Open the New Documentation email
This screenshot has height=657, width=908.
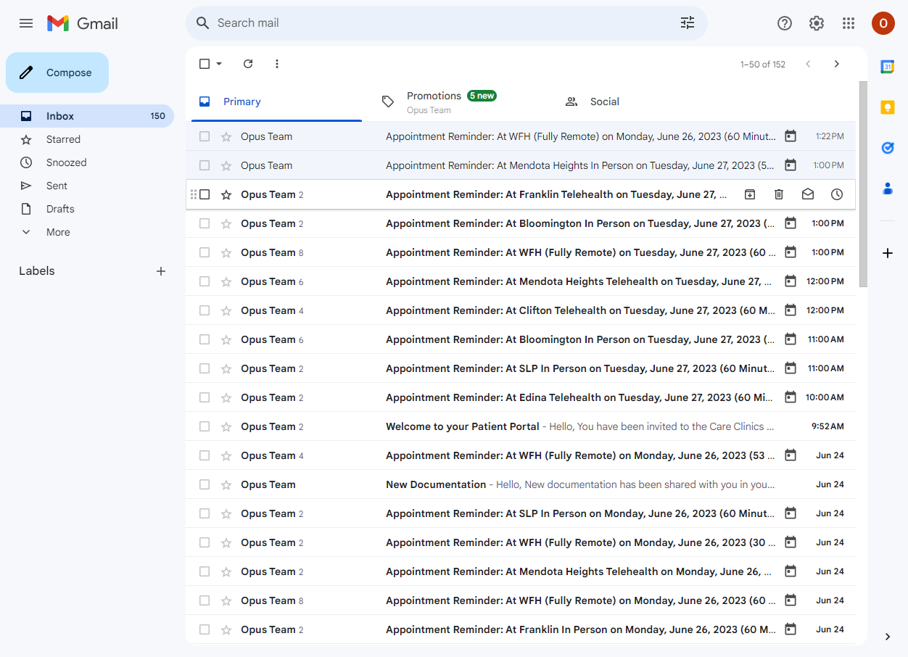click(x=521, y=484)
